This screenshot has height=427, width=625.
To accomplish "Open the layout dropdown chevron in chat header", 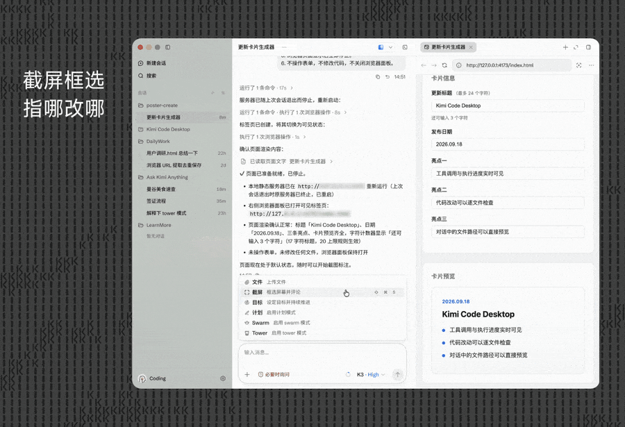I will [390, 47].
